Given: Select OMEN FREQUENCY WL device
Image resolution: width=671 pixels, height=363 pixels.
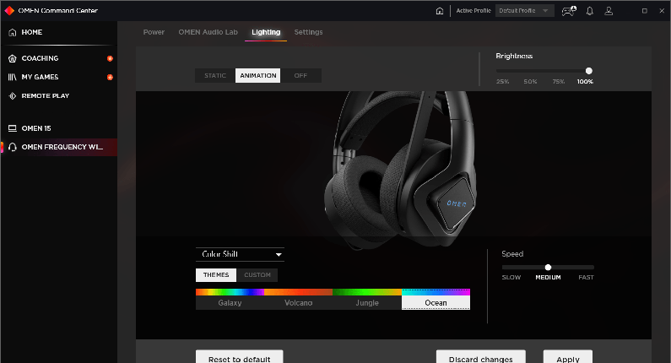Looking at the screenshot, I should pos(59,147).
